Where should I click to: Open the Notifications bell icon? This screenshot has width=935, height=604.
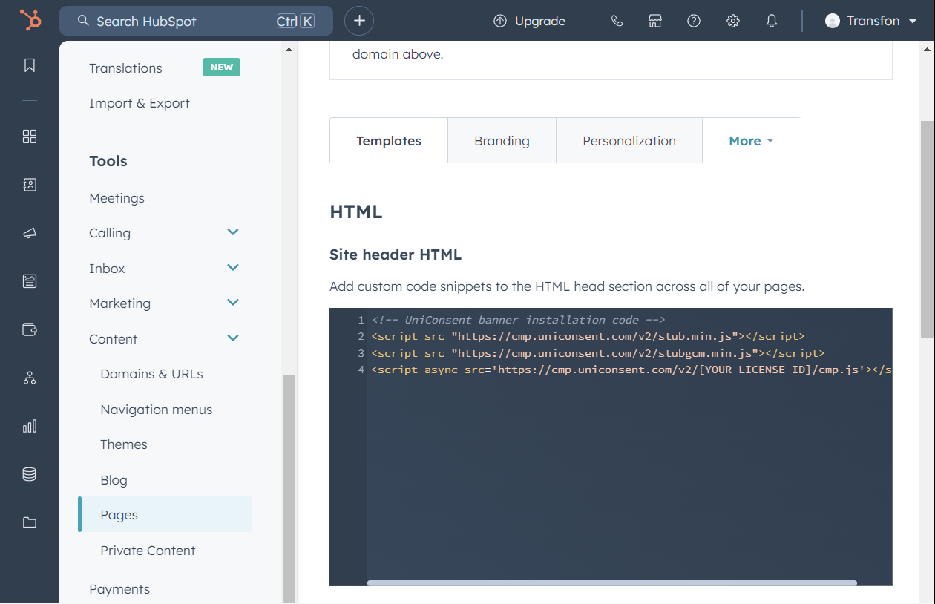772,21
